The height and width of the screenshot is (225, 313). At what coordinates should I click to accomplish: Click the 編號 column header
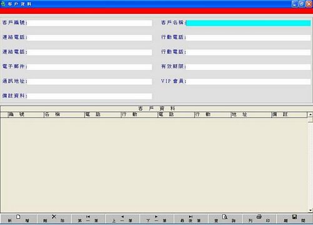tap(26, 114)
